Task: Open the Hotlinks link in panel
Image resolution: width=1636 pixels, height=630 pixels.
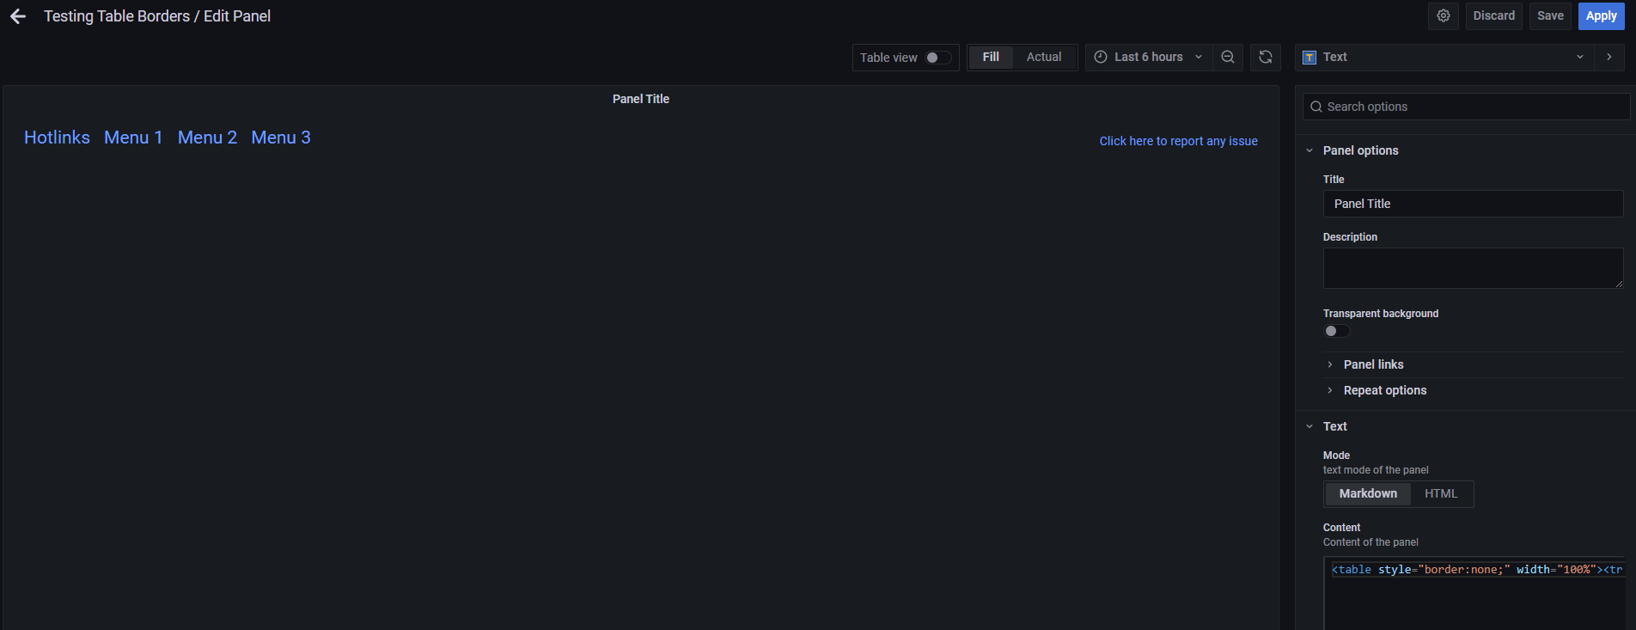Action: point(57,138)
